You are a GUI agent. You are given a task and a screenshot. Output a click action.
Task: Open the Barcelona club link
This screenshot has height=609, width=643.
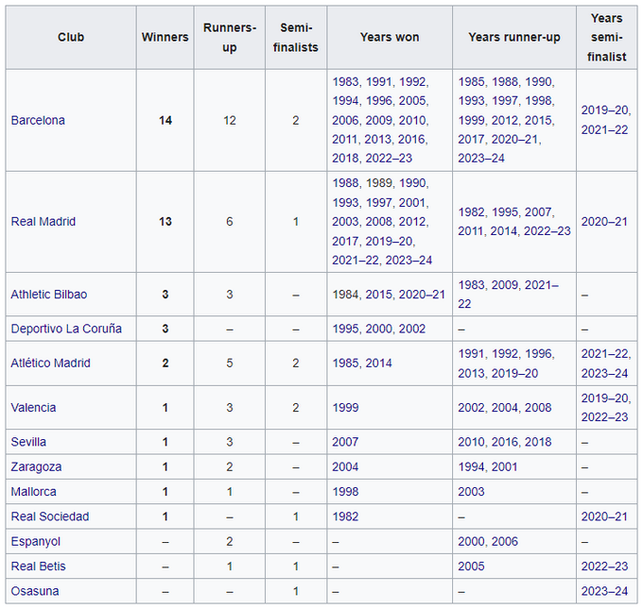(x=38, y=121)
